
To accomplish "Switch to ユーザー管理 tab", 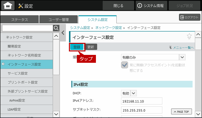I will 59,20.
